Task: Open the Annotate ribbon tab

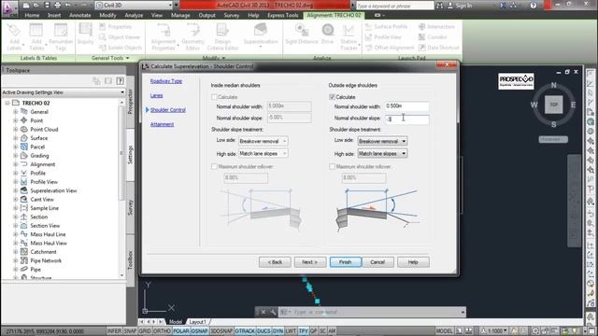Action: (x=80, y=15)
